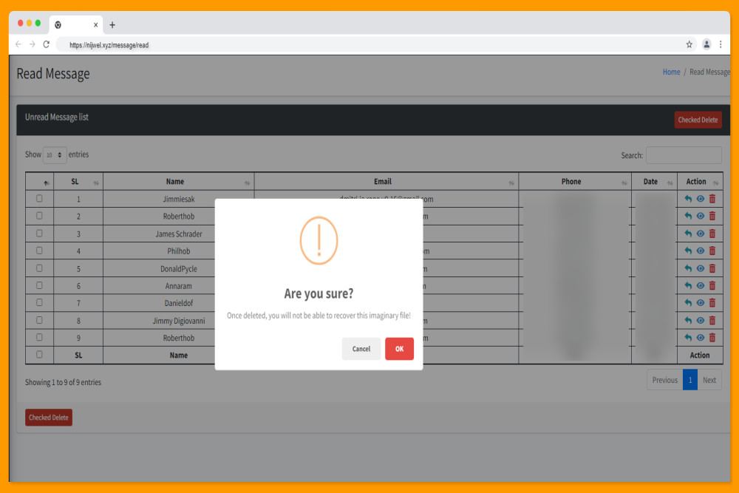Reply to Jimmy Digiovanni message
Viewport: 739px width, 493px height.
coord(688,321)
